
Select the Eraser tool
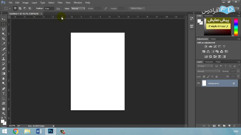[x=4, y=69]
